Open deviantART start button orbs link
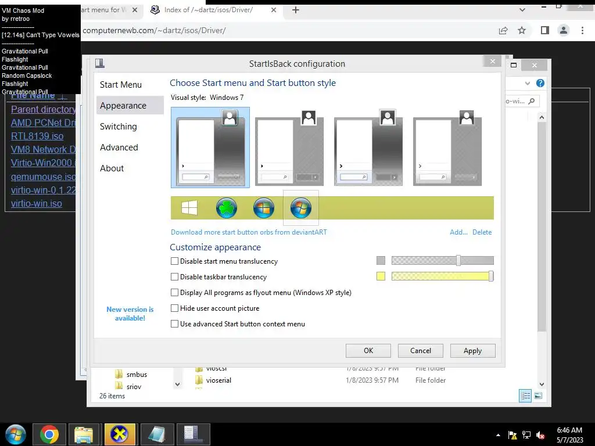 click(249, 232)
